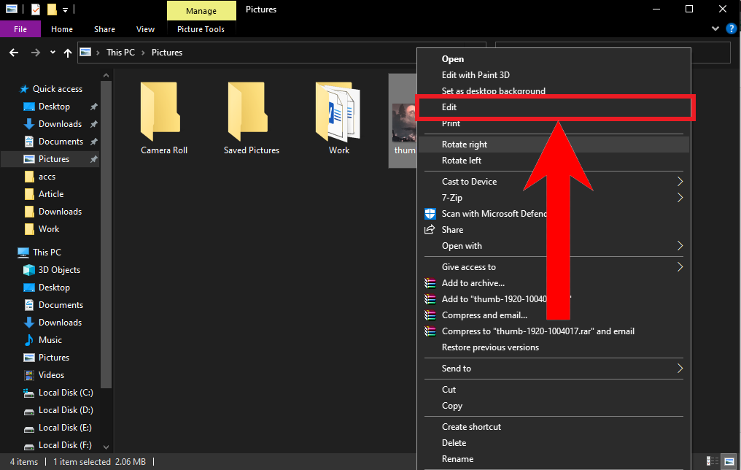This screenshot has height=470, width=741.
Task: Go up one folder level arrow
Action: pyautogui.click(x=68, y=53)
